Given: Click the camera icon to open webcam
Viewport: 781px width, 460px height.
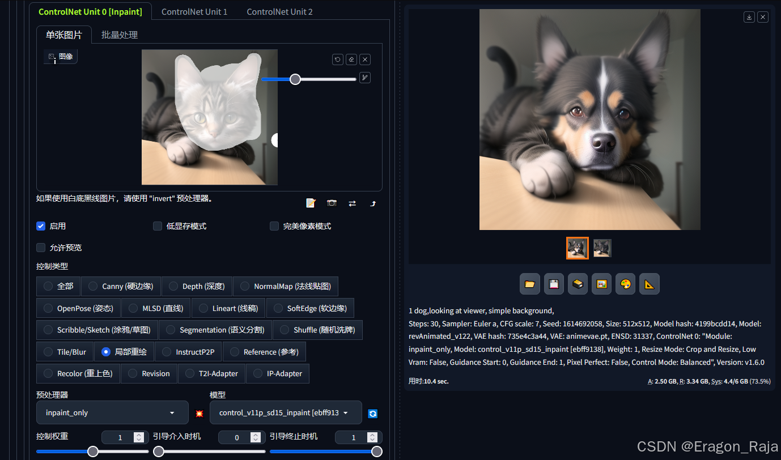Looking at the screenshot, I should [x=332, y=203].
